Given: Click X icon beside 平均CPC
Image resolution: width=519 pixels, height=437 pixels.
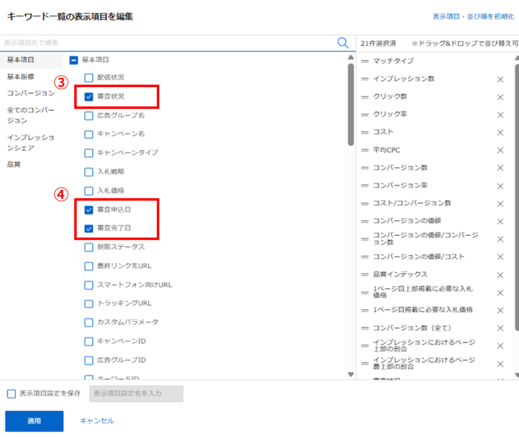Looking at the screenshot, I should pyautogui.click(x=500, y=150).
